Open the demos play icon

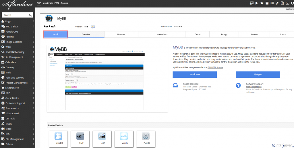click(x=257, y=3)
